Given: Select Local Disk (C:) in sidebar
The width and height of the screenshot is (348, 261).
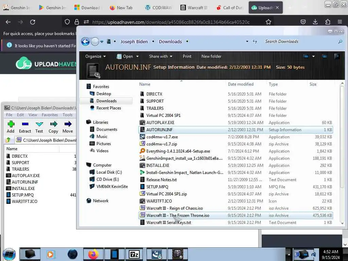Looking at the screenshot, I should 109,172.
